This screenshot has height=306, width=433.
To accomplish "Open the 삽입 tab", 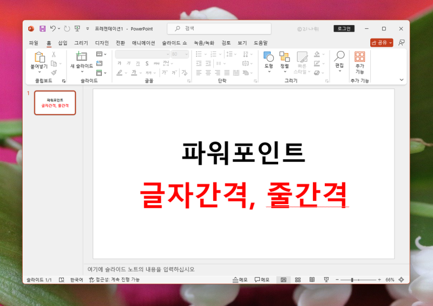I will 63,43.
